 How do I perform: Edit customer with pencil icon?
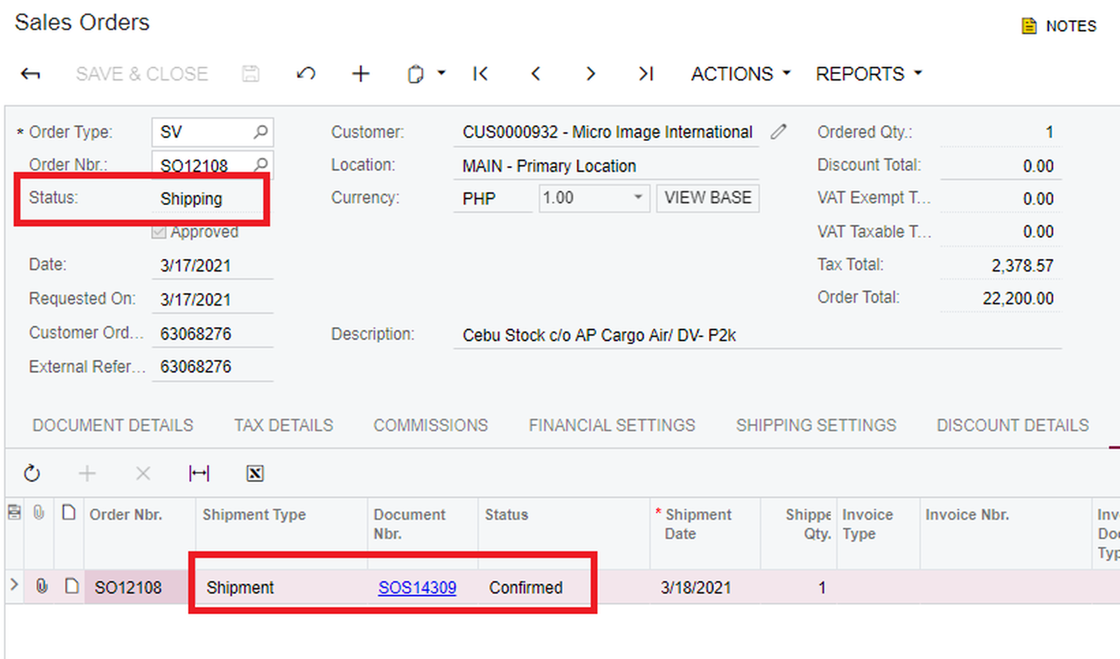[x=778, y=132]
